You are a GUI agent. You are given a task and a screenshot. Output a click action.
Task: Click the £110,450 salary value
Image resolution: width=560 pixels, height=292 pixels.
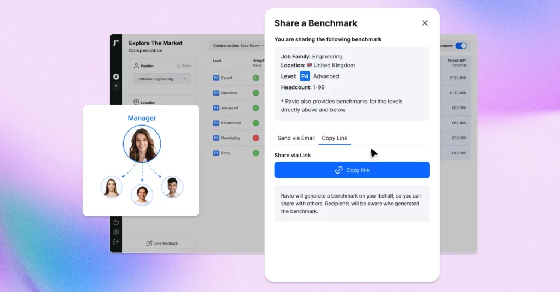coord(458,93)
